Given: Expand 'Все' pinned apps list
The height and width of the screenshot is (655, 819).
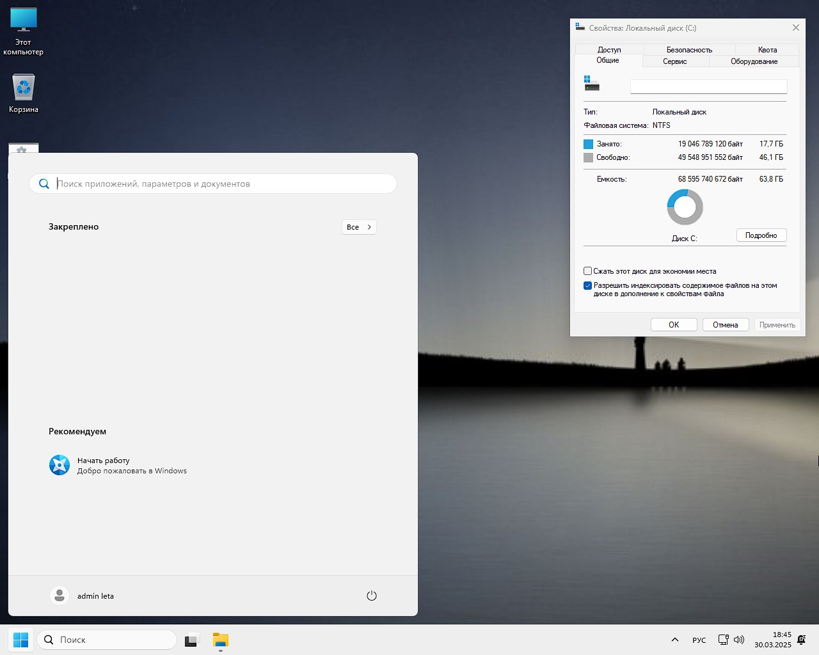Looking at the screenshot, I should click(x=359, y=227).
